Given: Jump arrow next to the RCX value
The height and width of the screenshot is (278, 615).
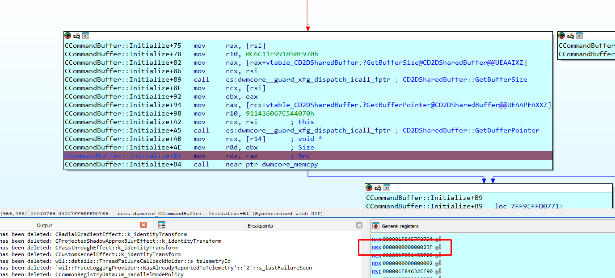Looking at the screenshot, I should pyautogui.click(x=438, y=255).
